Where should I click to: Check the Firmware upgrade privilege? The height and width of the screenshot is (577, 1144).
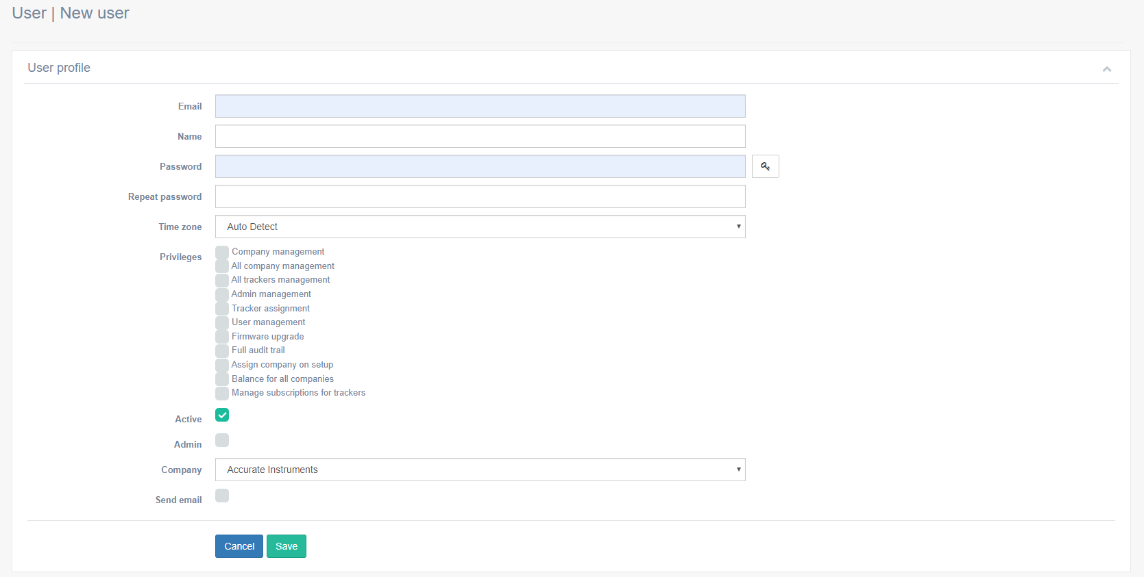tap(222, 337)
